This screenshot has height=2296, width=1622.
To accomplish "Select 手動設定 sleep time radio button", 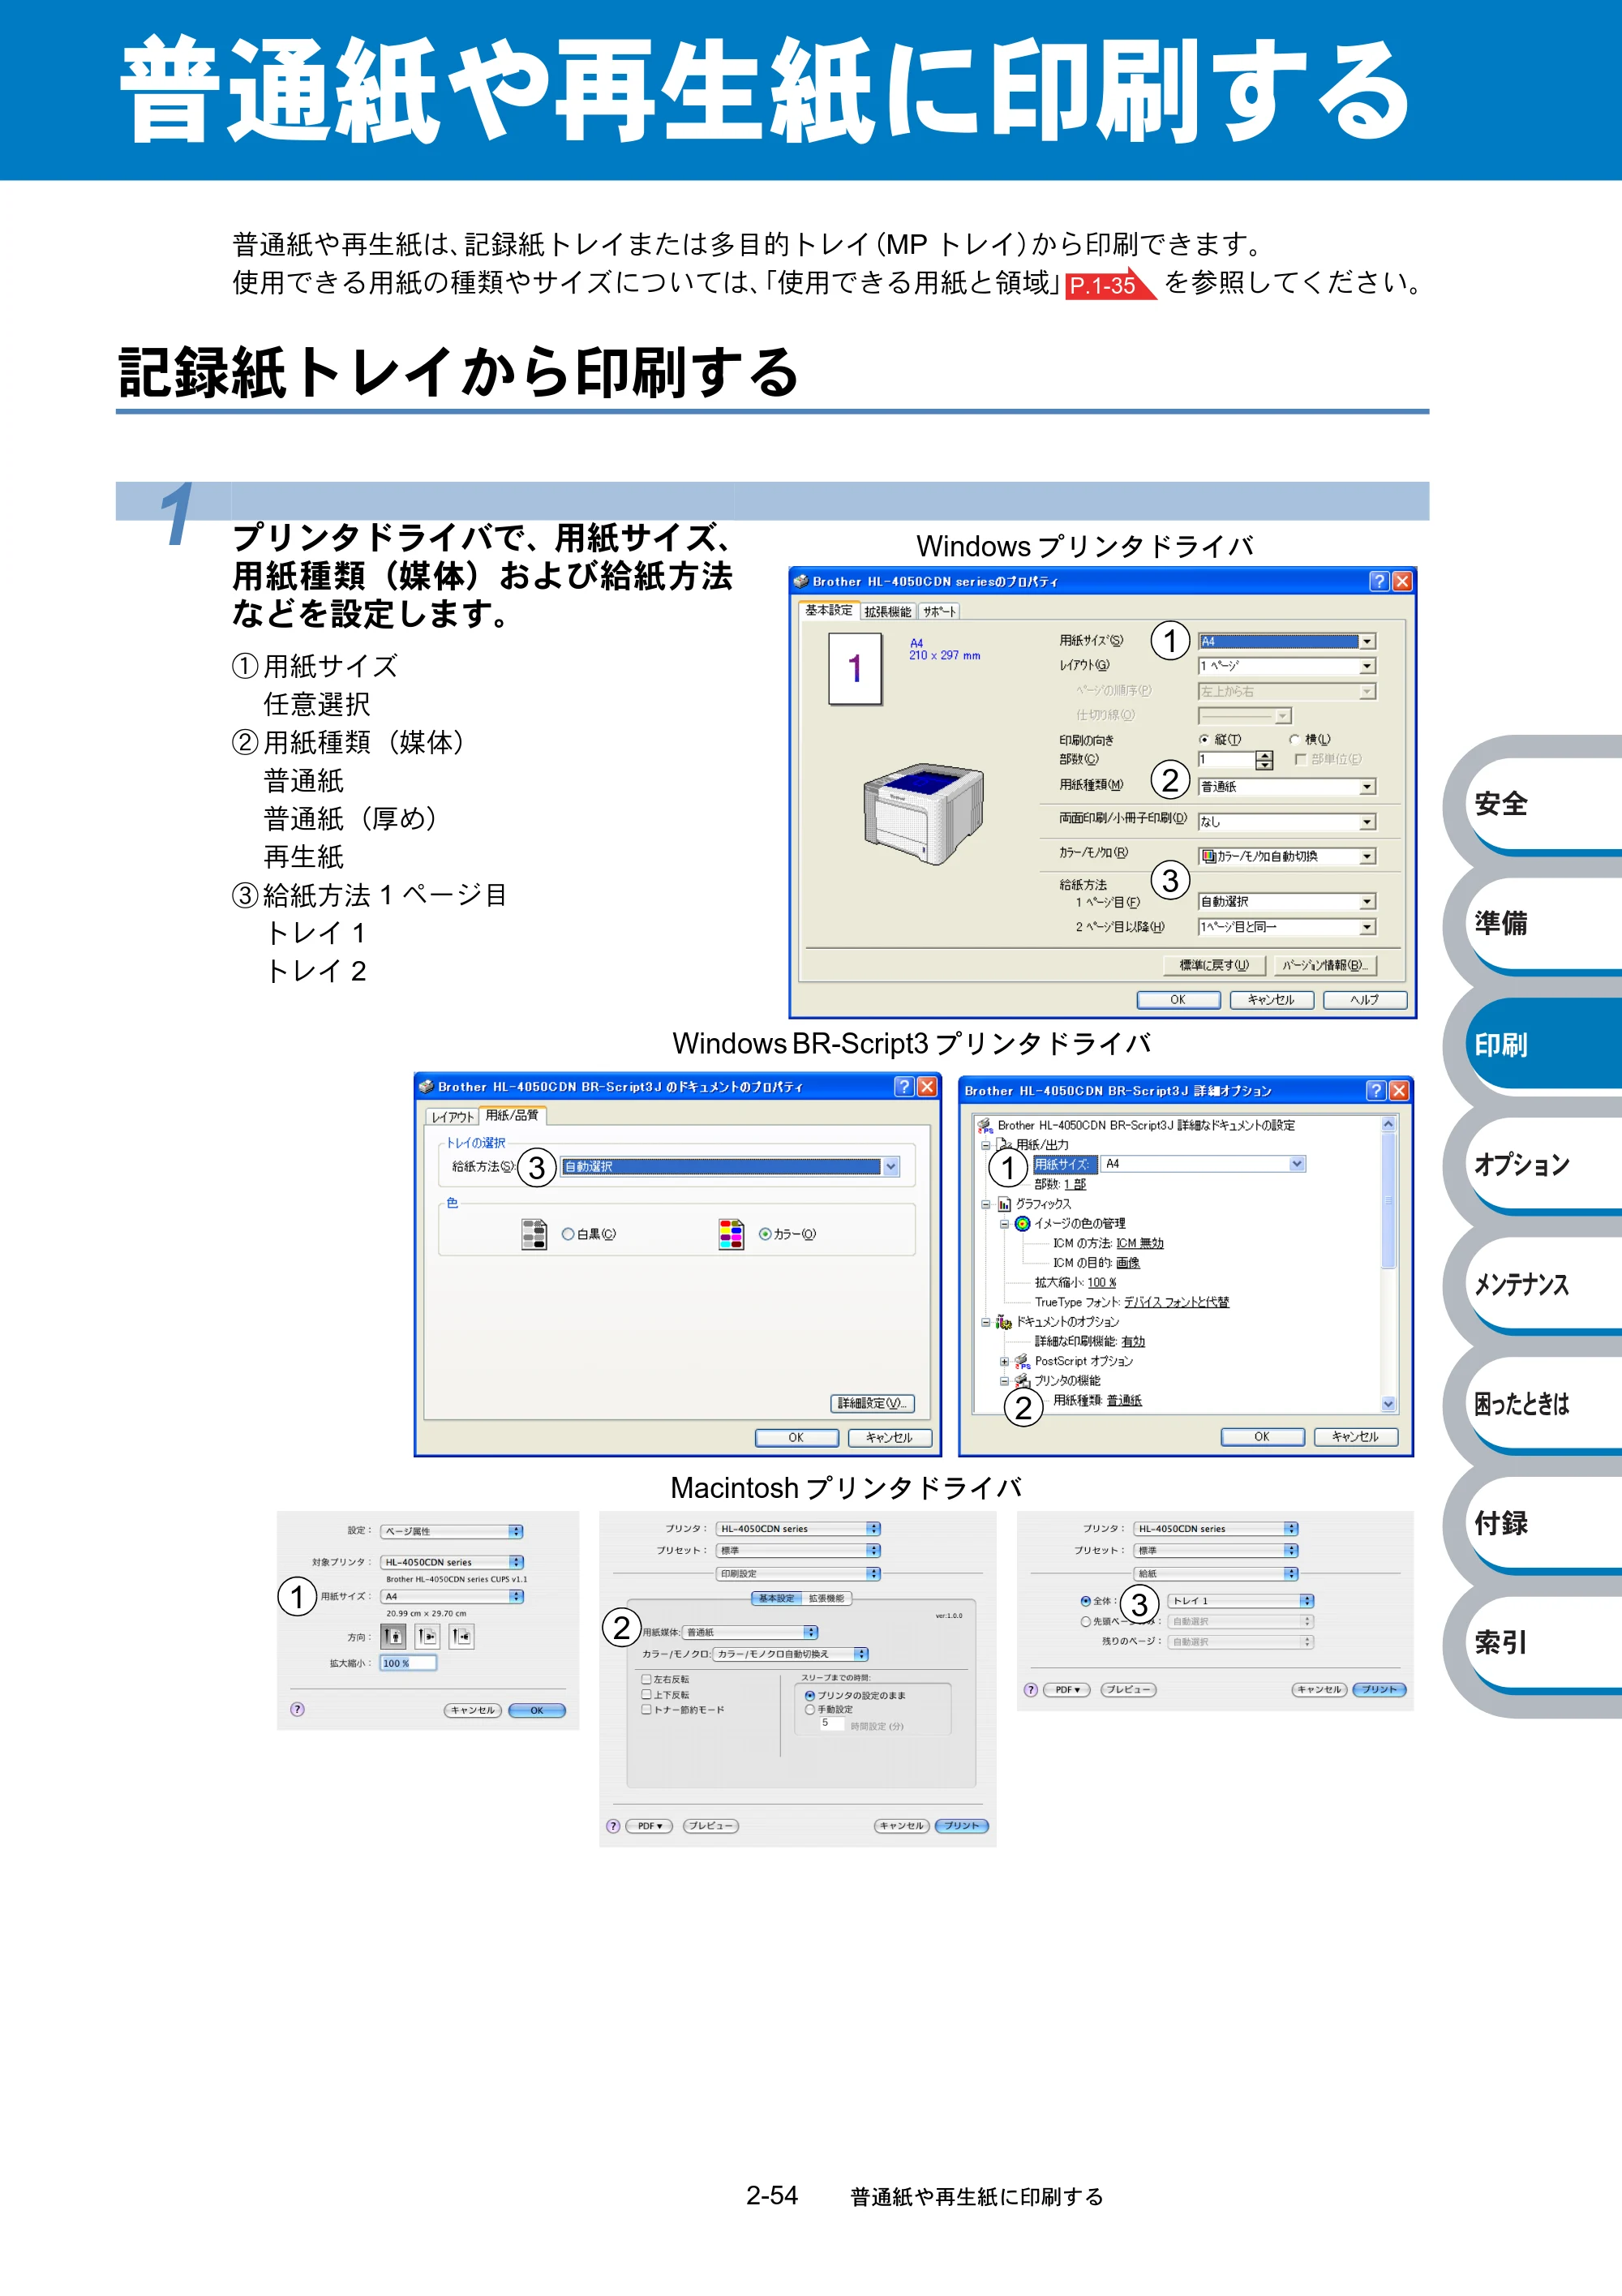I will coord(810,1709).
